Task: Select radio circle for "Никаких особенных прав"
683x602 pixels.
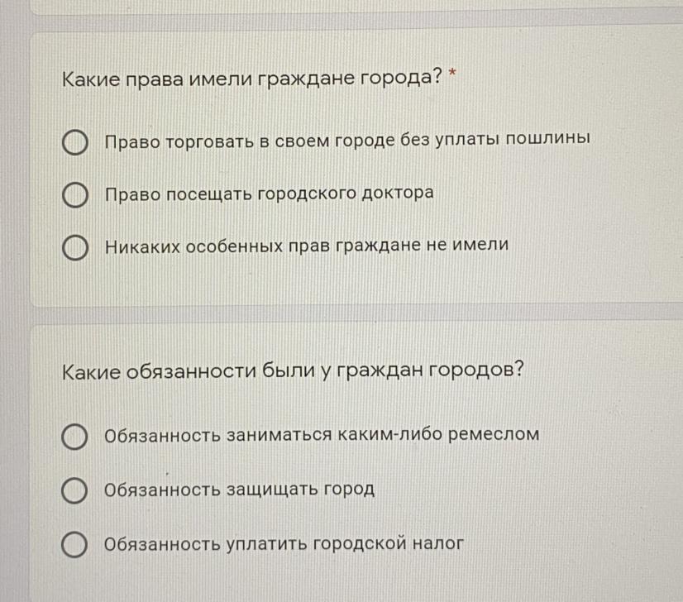Action: [75, 247]
